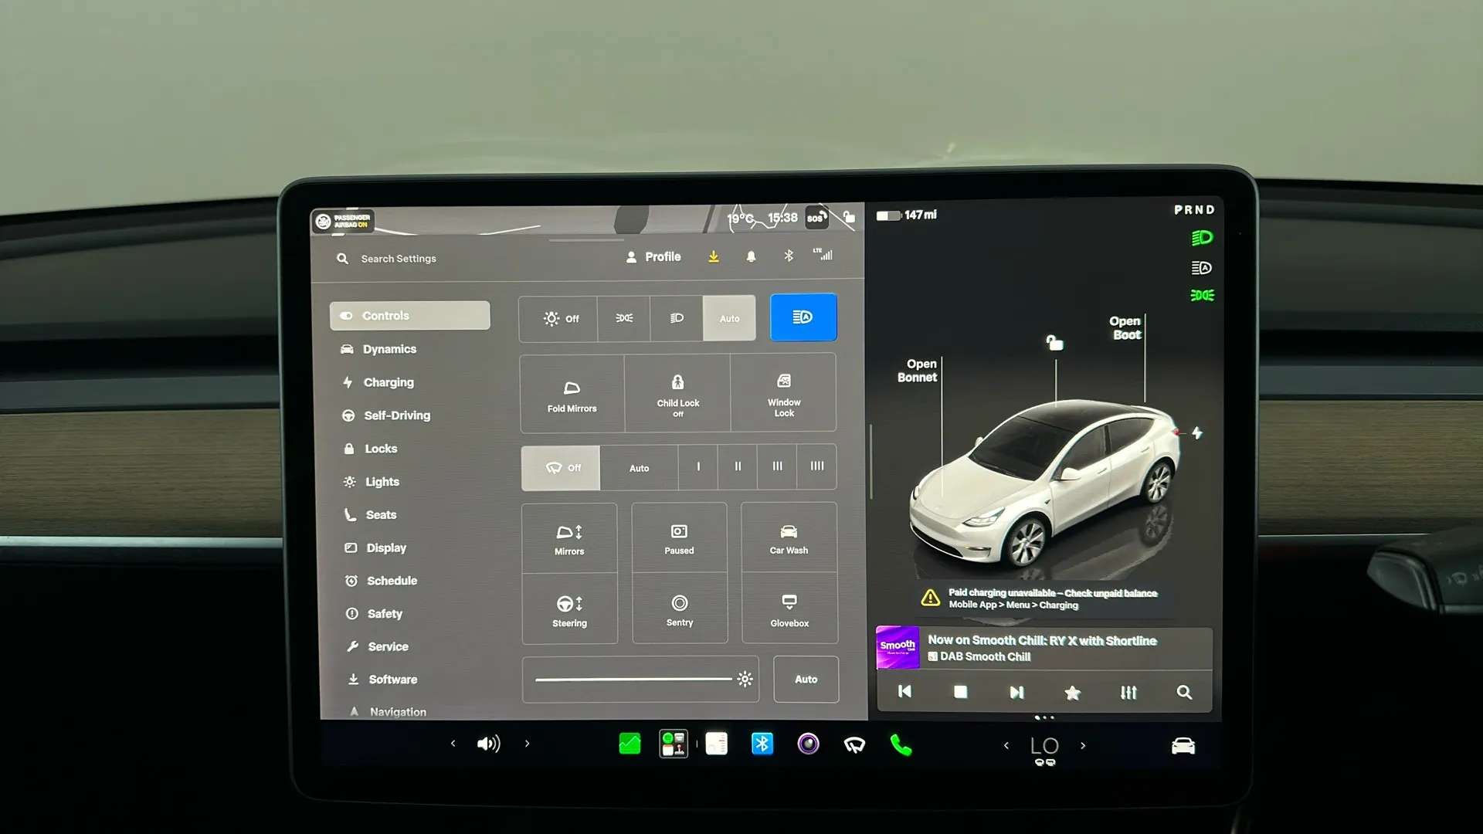Search media with the magnifier icon
Viewport: 1483px width, 834px height.
1183,693
